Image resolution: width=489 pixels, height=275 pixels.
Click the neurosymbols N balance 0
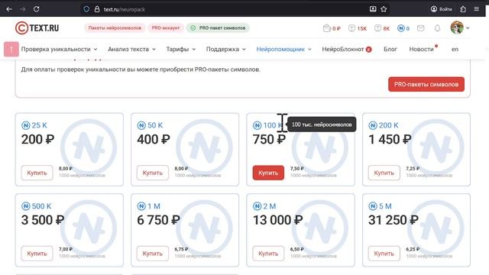tap(403, 28)
